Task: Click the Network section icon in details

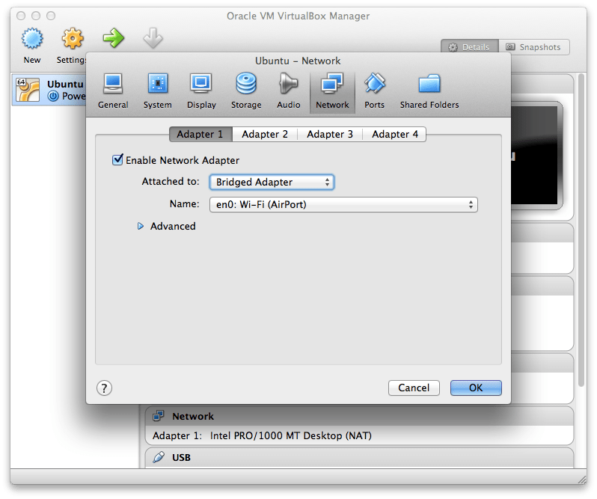Action: point(159,416)
